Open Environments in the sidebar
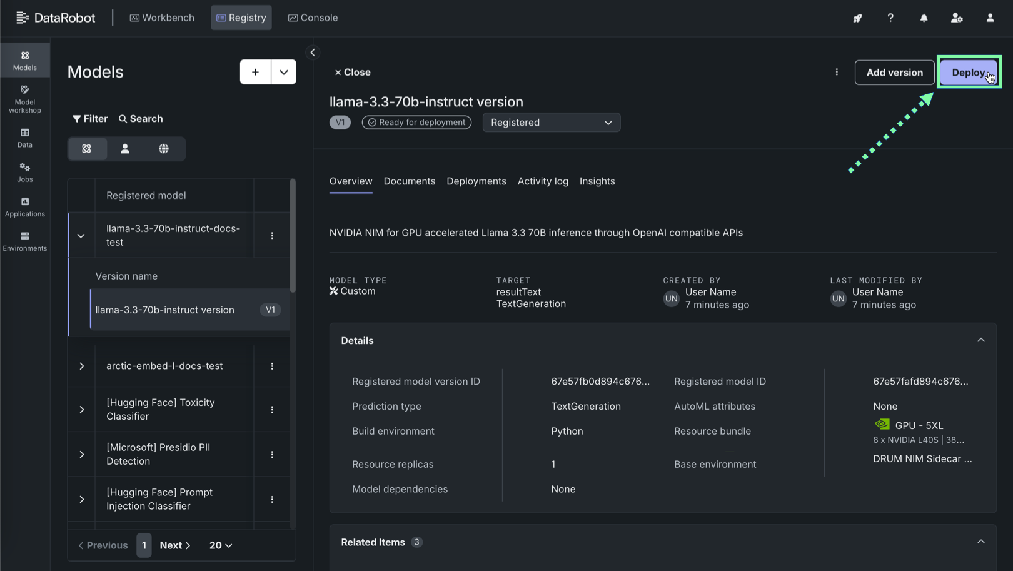 25,241
